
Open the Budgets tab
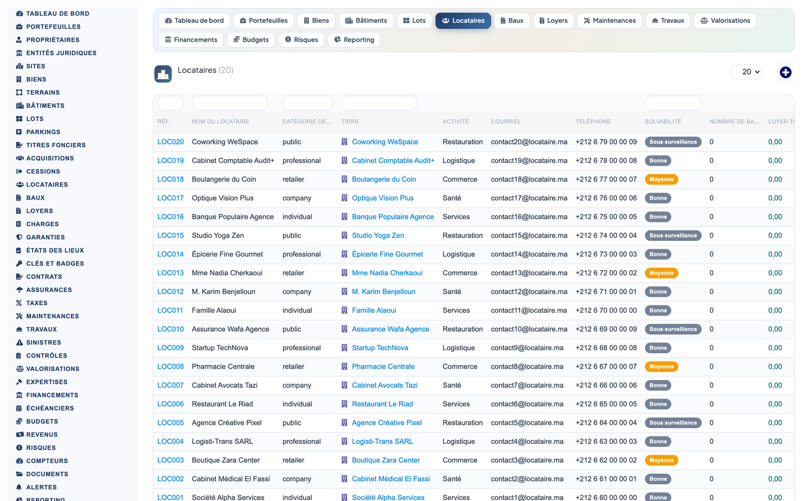tap(251, 40)
